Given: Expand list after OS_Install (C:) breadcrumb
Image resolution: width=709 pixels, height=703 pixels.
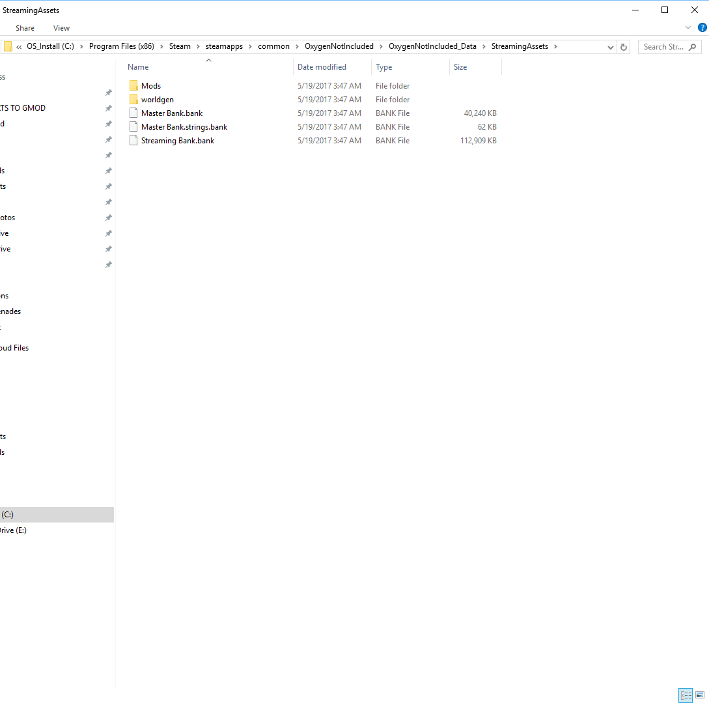Looking at the screenshot, I should pos(81,46).
